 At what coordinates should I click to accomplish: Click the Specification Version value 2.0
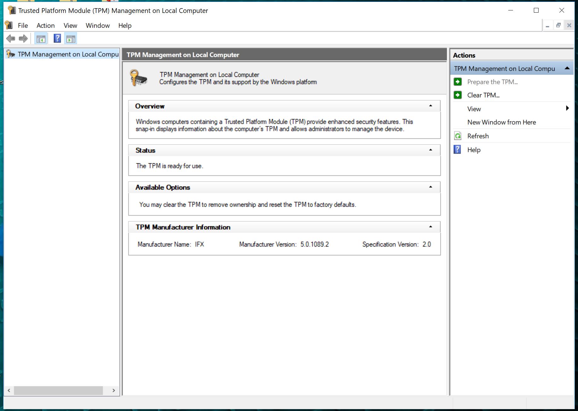[427, 244]
